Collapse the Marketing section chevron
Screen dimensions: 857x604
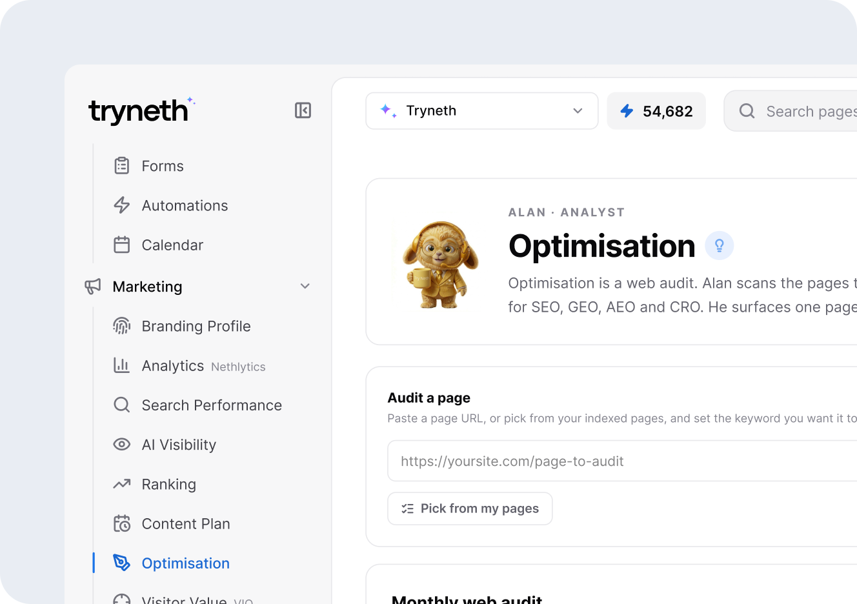(x=305, y=286)
